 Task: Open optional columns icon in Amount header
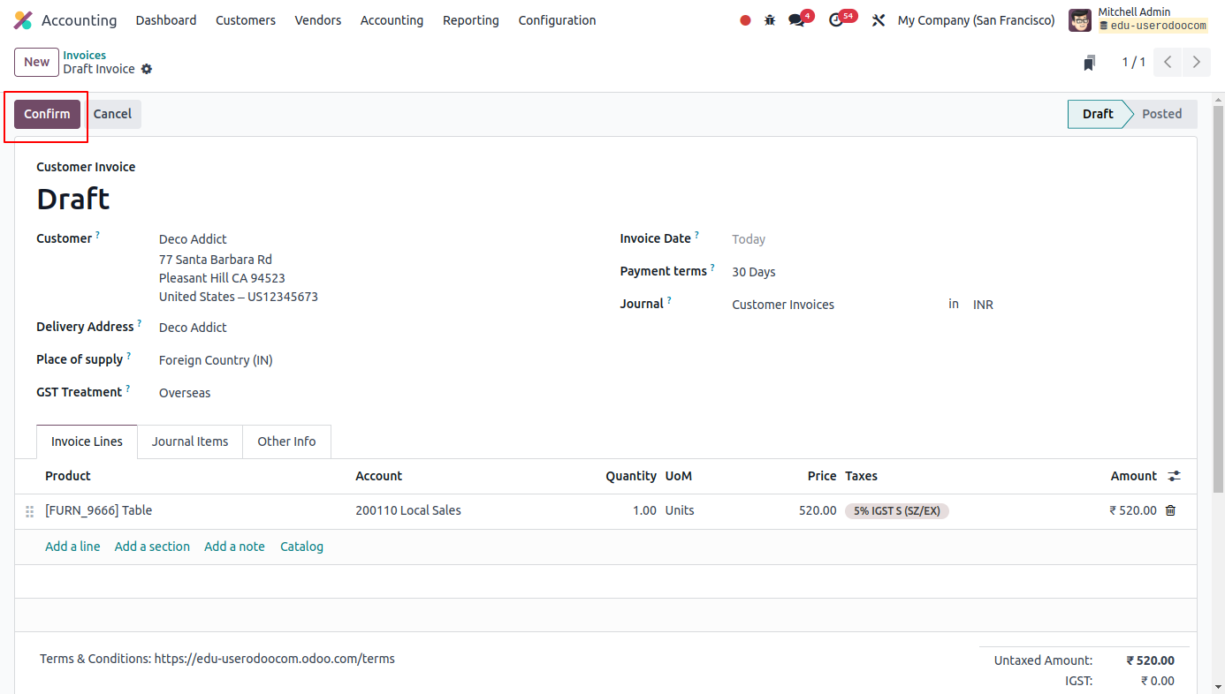pos(1174,476)
